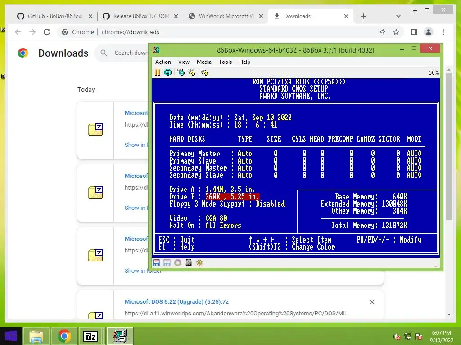
Task: Send Ctrl+Alt+Esc via 86Box toolbar icon
Action: [x=191, y=72]
